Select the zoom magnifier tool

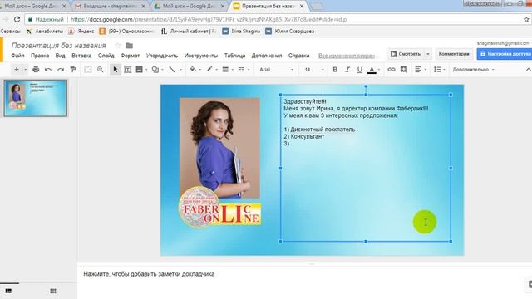pos(100,70)
